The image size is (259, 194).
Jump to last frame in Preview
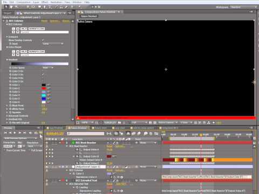click(x=25, y=133)
